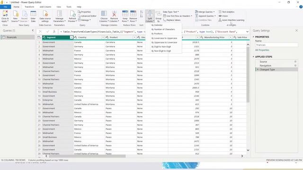Switch to the Add Column tab
Image resolution: width=303 pixels, height=170 pixels.
[x=45, y=7]
